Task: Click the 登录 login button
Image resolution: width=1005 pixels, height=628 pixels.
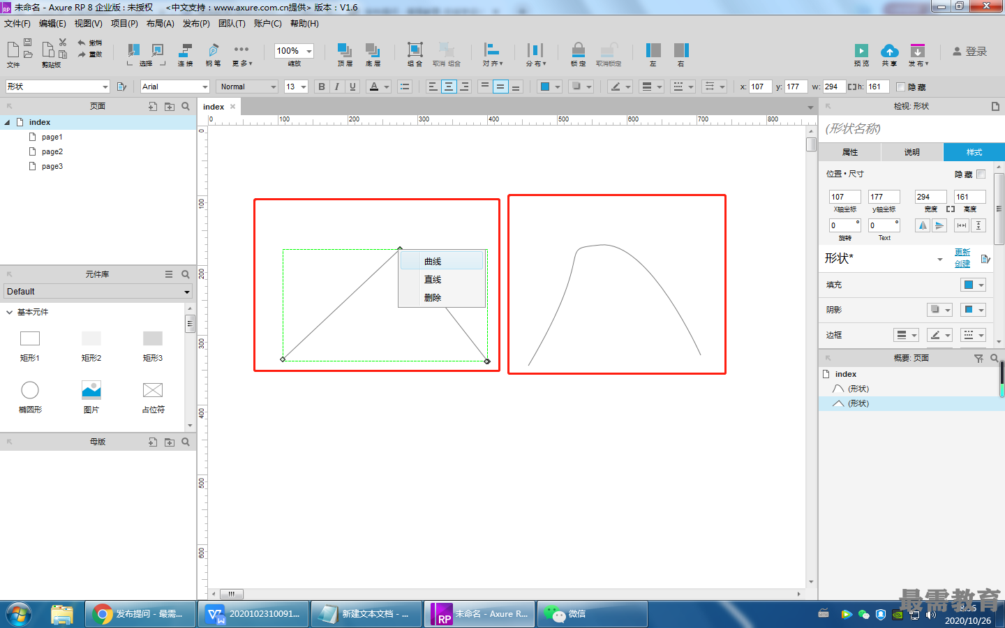Action: coord(969,52)
